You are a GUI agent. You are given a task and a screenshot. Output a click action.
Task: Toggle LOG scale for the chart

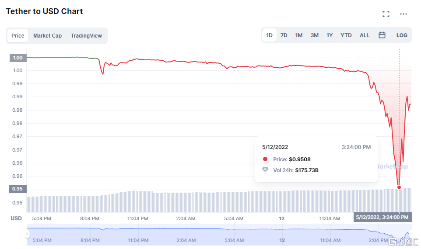tap(402, 35)
